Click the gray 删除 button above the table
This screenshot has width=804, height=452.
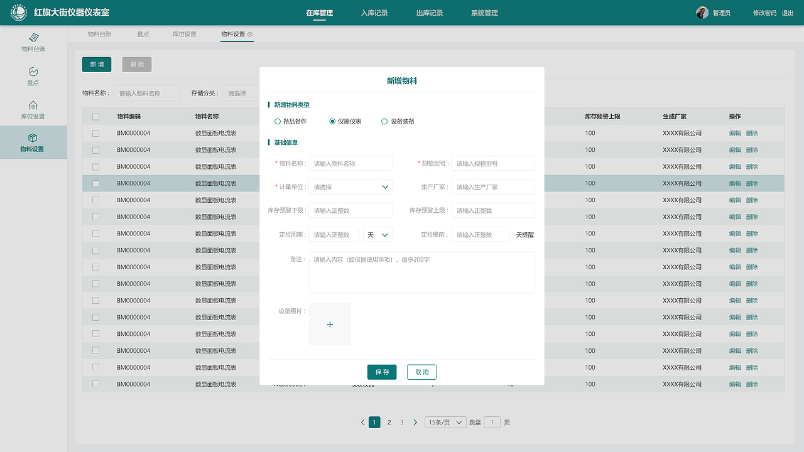pyautogui.click(x=137, y=64)
